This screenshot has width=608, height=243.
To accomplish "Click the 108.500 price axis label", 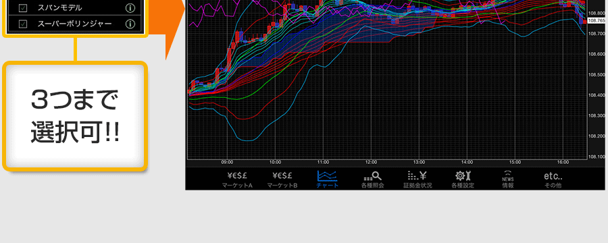I will pos(597,74).
